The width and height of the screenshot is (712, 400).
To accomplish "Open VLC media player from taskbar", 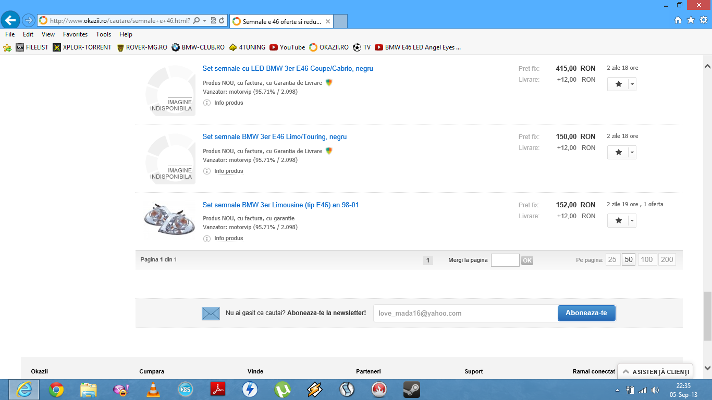I will pos(153,390).
